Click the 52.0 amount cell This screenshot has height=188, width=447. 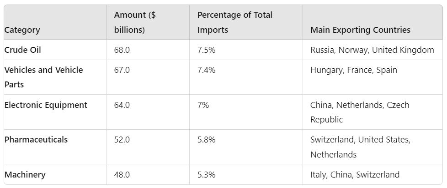[x=122, y=140]
